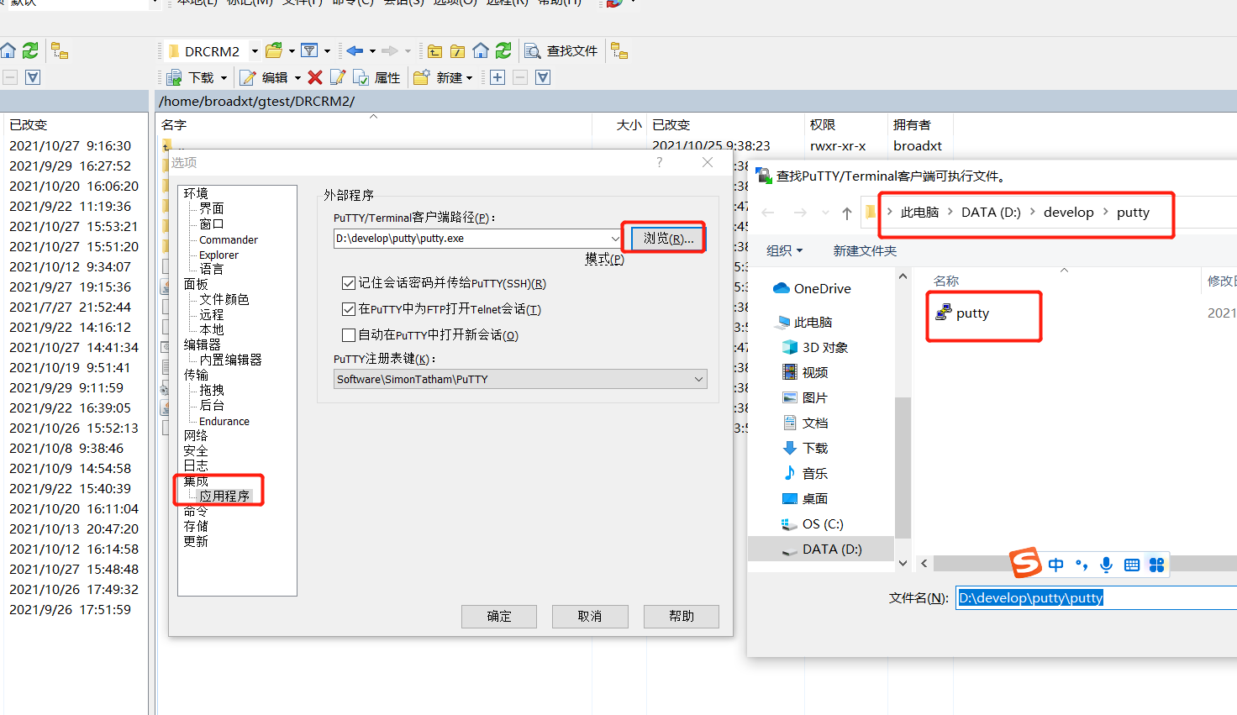Select OneDrive in navigation pane
This screenshot has height=715, width=1237.
point(812,288)
